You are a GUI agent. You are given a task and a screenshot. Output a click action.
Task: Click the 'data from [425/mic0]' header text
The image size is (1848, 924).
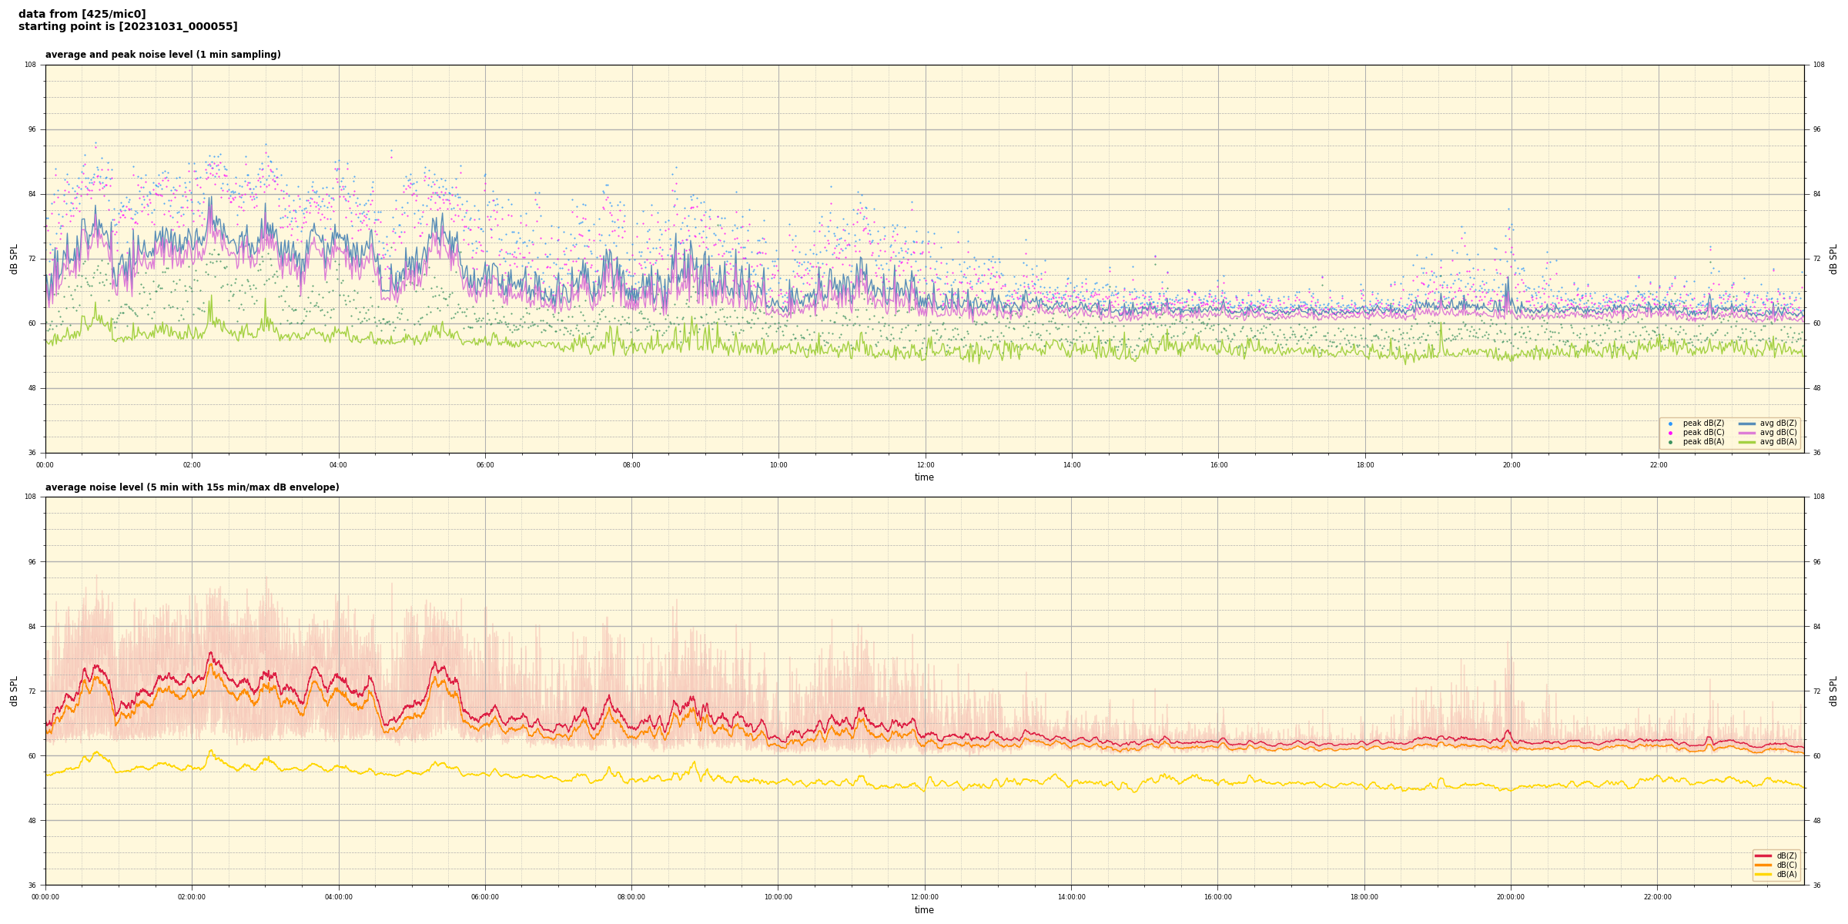82,14
